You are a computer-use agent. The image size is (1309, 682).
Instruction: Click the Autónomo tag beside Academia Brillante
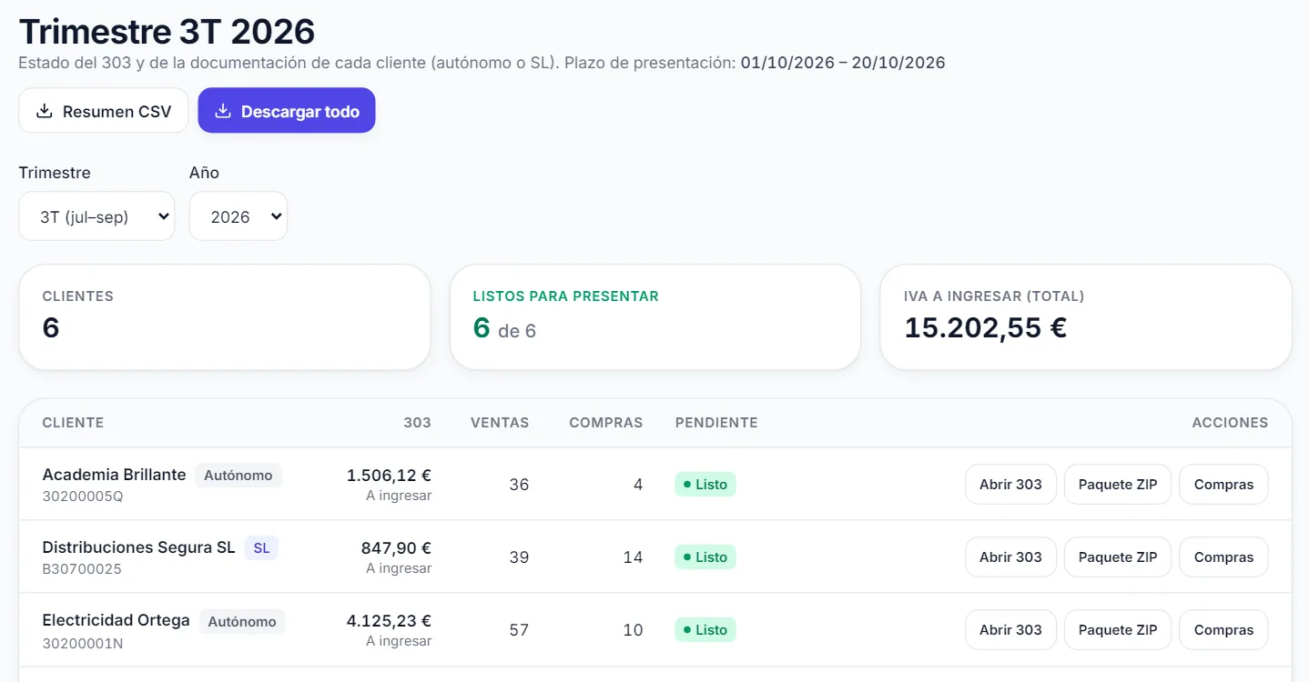pos(238,475)
